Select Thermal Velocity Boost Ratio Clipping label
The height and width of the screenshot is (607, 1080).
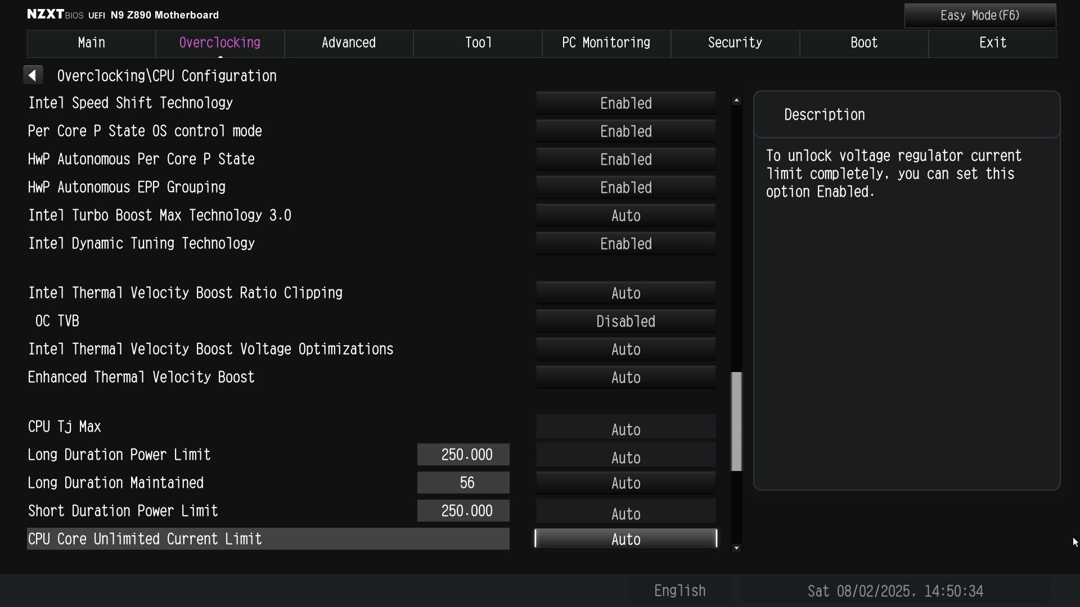point(185,293)
